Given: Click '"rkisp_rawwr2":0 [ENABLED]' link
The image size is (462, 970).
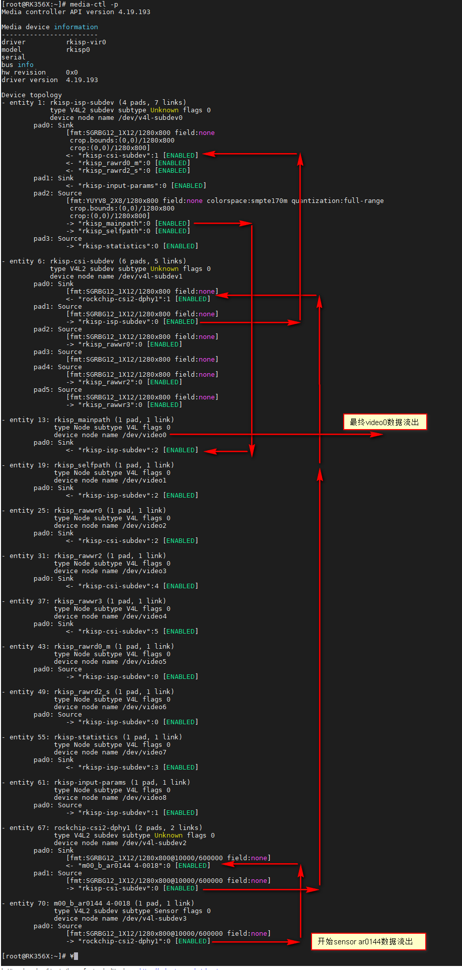Looking at the screenshot, I should click(130, 382).
